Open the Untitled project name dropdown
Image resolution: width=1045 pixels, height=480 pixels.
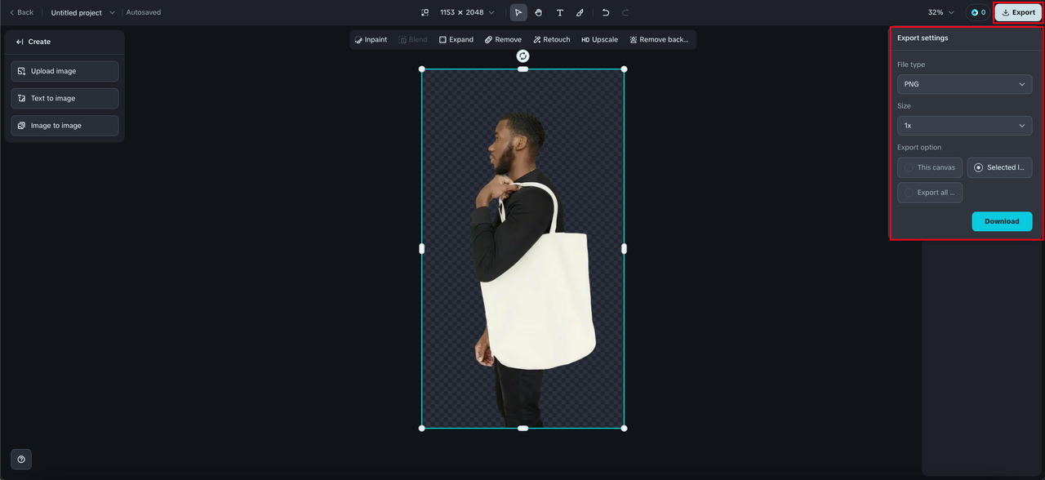pos(83,12)
